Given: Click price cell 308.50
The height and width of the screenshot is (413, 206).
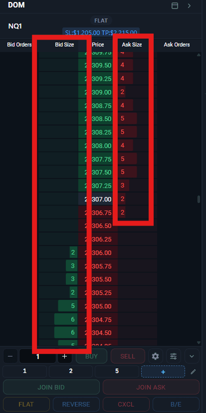Looking at the screenshot, I should 98,119.
